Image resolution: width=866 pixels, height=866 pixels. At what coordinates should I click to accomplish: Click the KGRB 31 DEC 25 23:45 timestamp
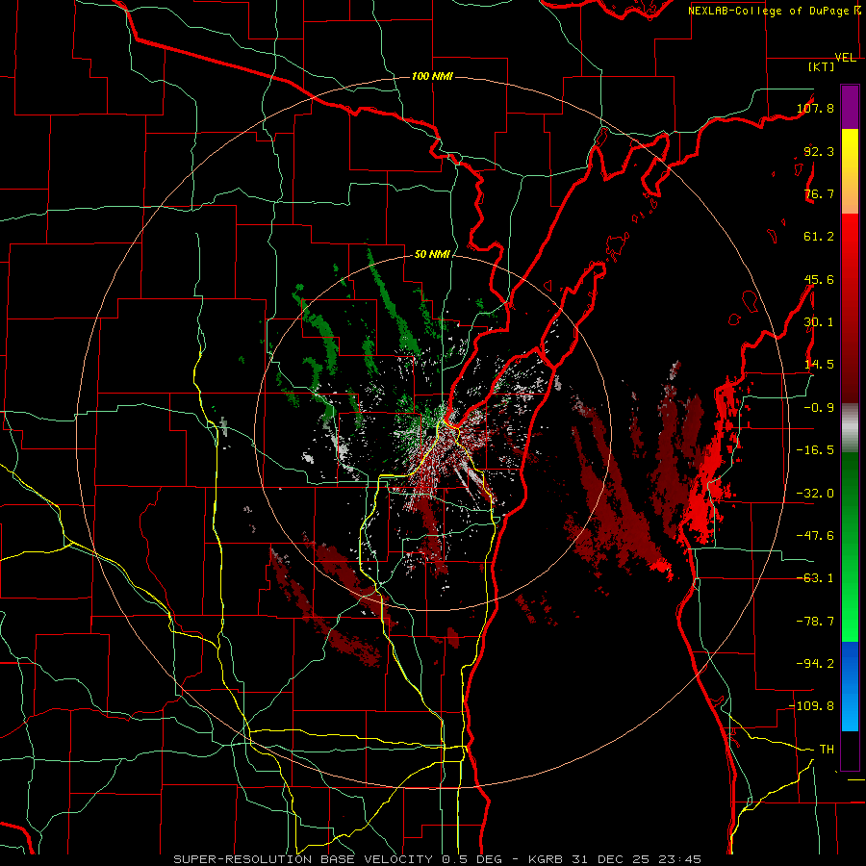tap(615, 859)
